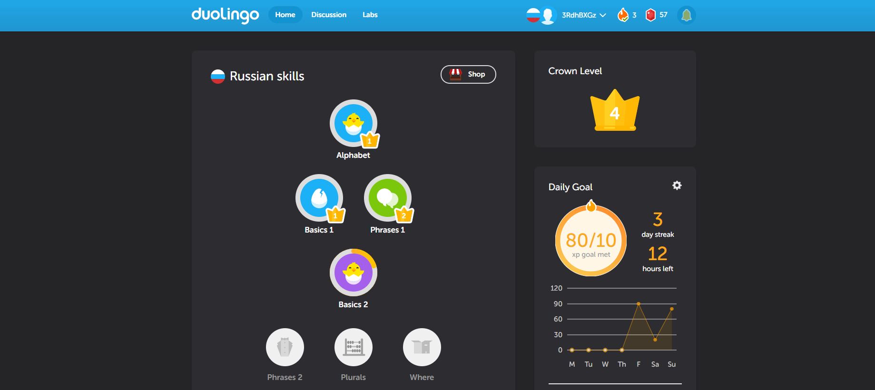Click the Phrases 1 label text
Viewport: 875px width, 390px height.
click(387, 230)
